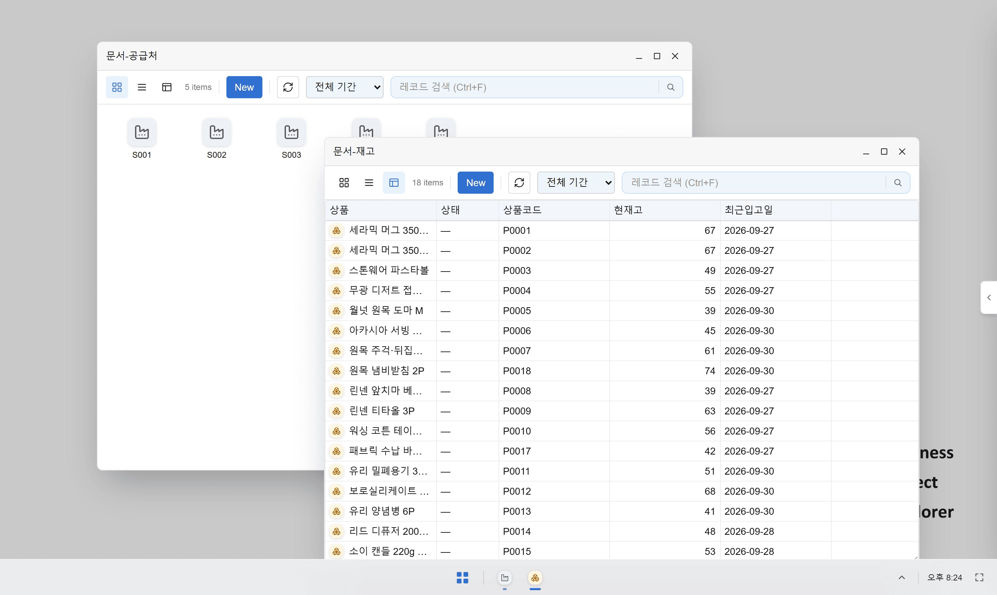This screenshot has height=595, width=997.
Task: Click 상품코드 column header
Action: tap(554, 210)
